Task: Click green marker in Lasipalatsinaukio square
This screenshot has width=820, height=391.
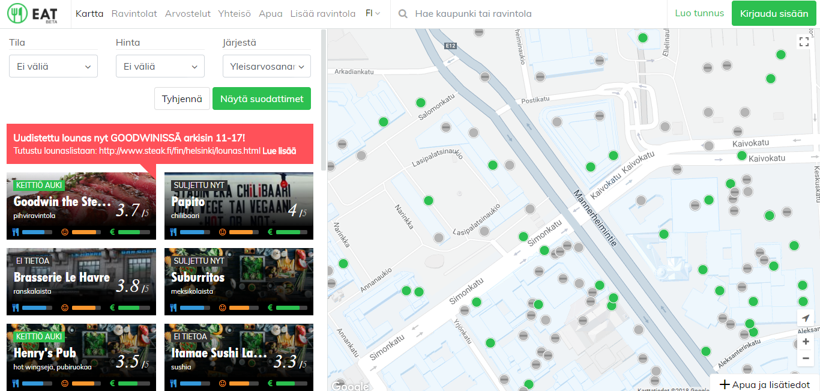Action: point(429,201)
